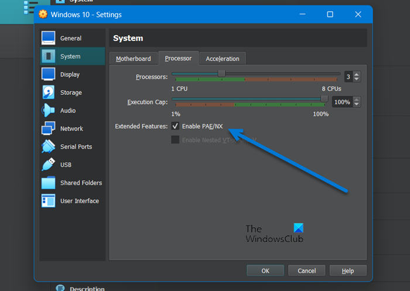This screenshot has height=291, width=410.
Task: Decrease Execution Cap with down arrow
Action: pos(356,104)
